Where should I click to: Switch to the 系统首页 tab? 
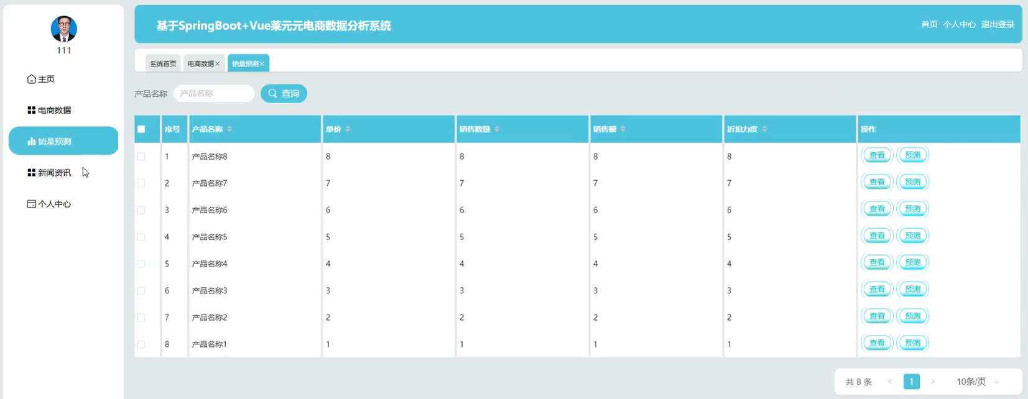163,63
